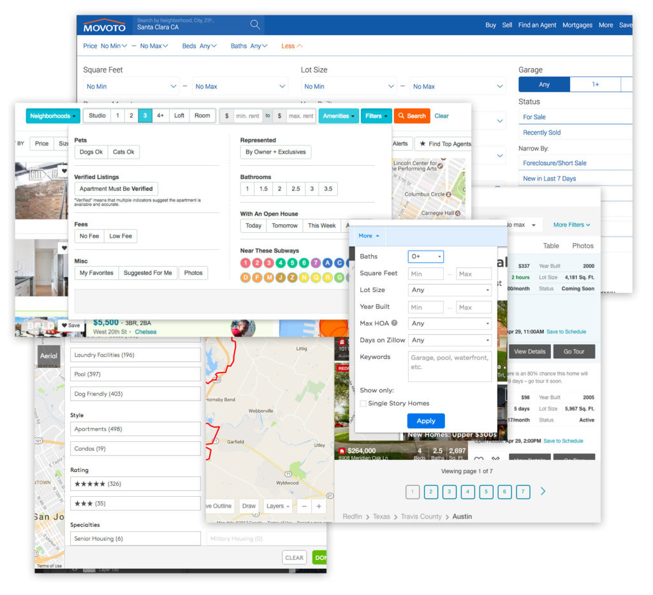The height and width of the screenshot is (595, 653).
Task: Click the Go Tour button
Action: tap(574, 351)
